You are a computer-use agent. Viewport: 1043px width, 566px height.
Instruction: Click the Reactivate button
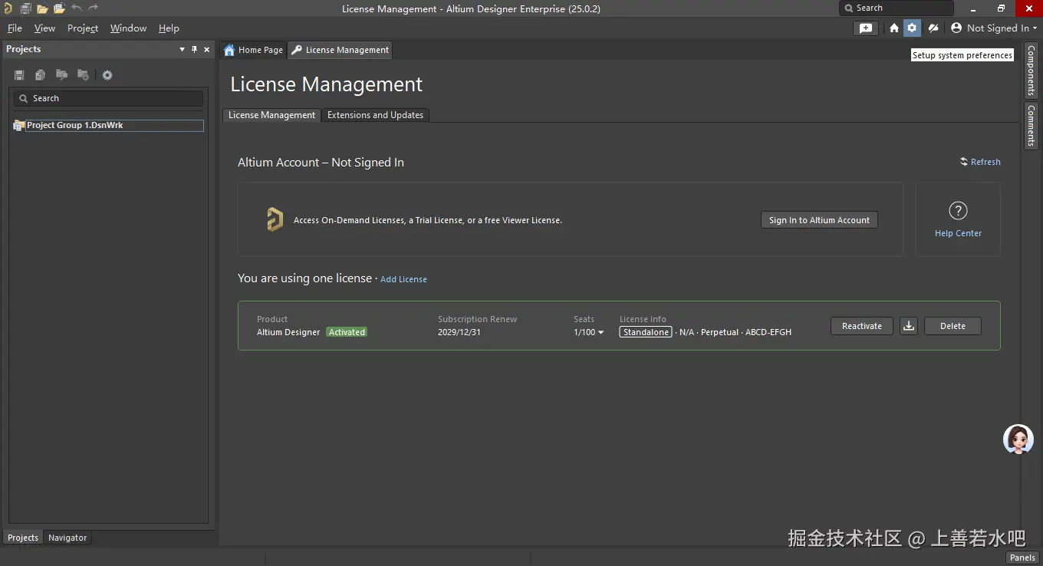[862, 326]
